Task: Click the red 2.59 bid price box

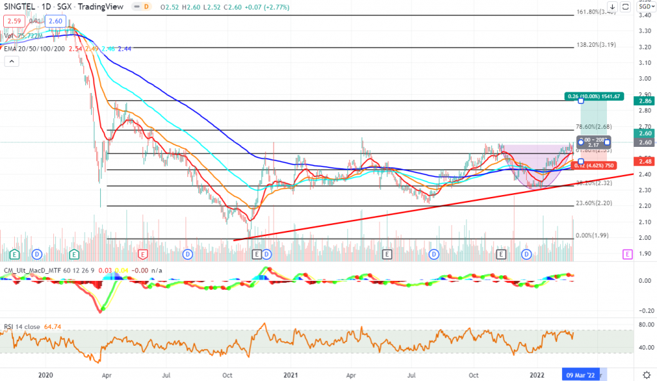Action: pyautogui.click(x=14, y=21)
